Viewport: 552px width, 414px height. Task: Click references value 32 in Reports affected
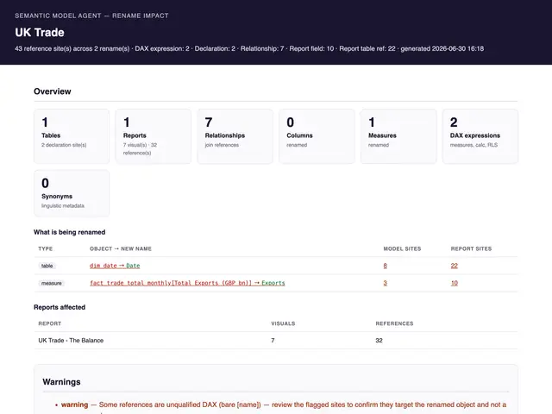coord(379,341)
